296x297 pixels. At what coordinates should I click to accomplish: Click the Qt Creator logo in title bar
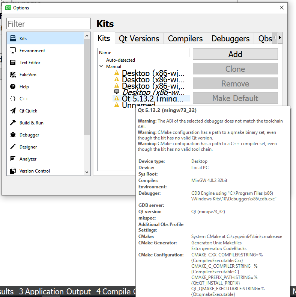8,8
